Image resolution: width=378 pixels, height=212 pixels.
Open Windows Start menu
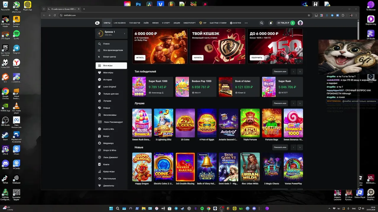tap(111, 208)
